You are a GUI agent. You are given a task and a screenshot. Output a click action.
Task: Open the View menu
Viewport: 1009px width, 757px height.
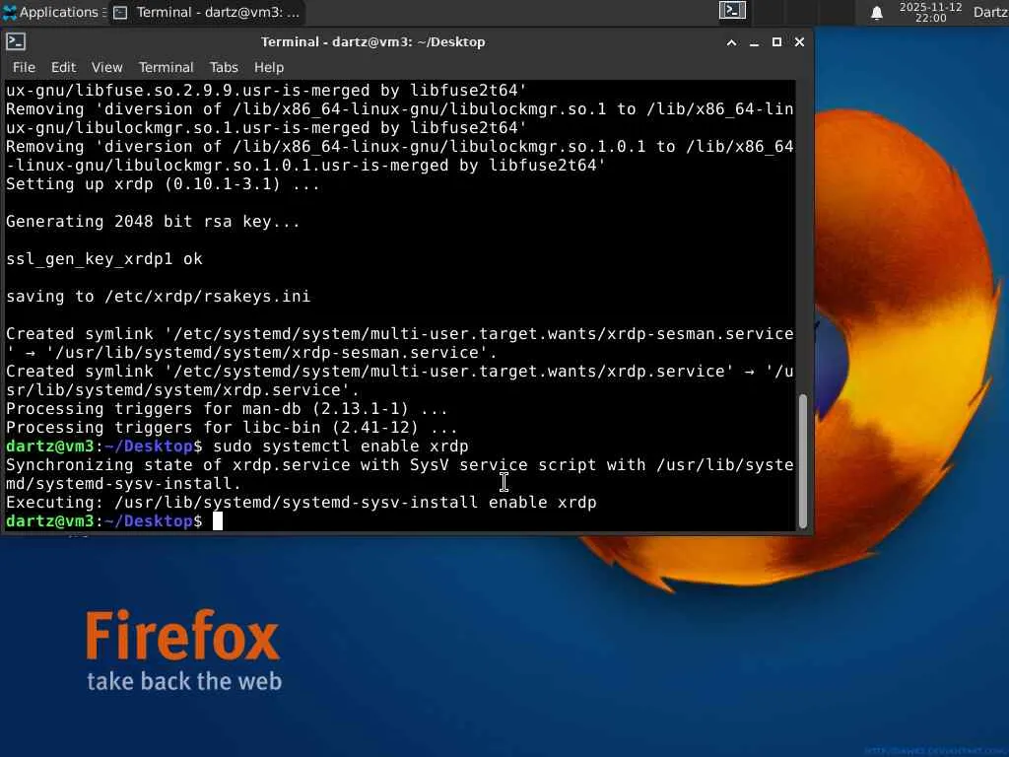[x=106, y=67]
